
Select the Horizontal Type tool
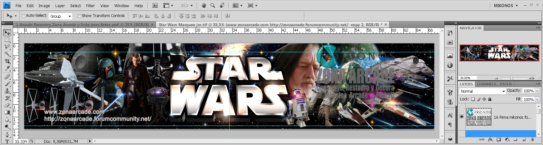(x=7, y=142)
